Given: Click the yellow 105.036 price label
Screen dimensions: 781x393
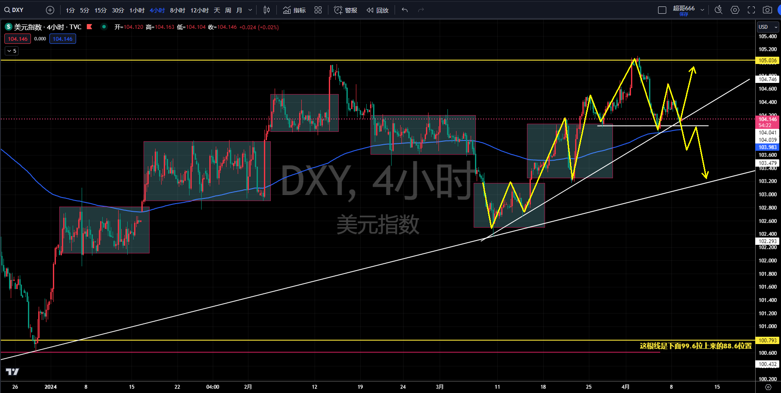Looking at the screenshot, I should pos(768,61).
